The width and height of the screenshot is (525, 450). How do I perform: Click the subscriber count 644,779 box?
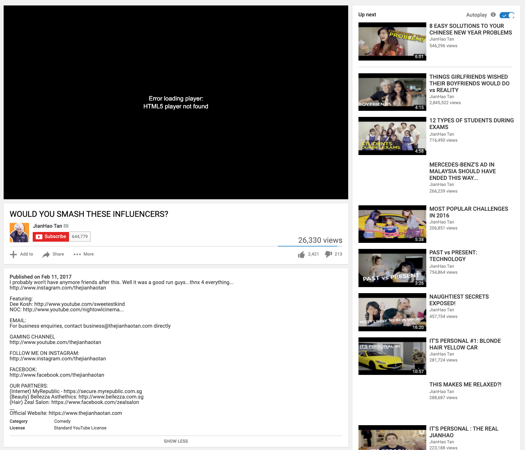[x=80, y=237]
